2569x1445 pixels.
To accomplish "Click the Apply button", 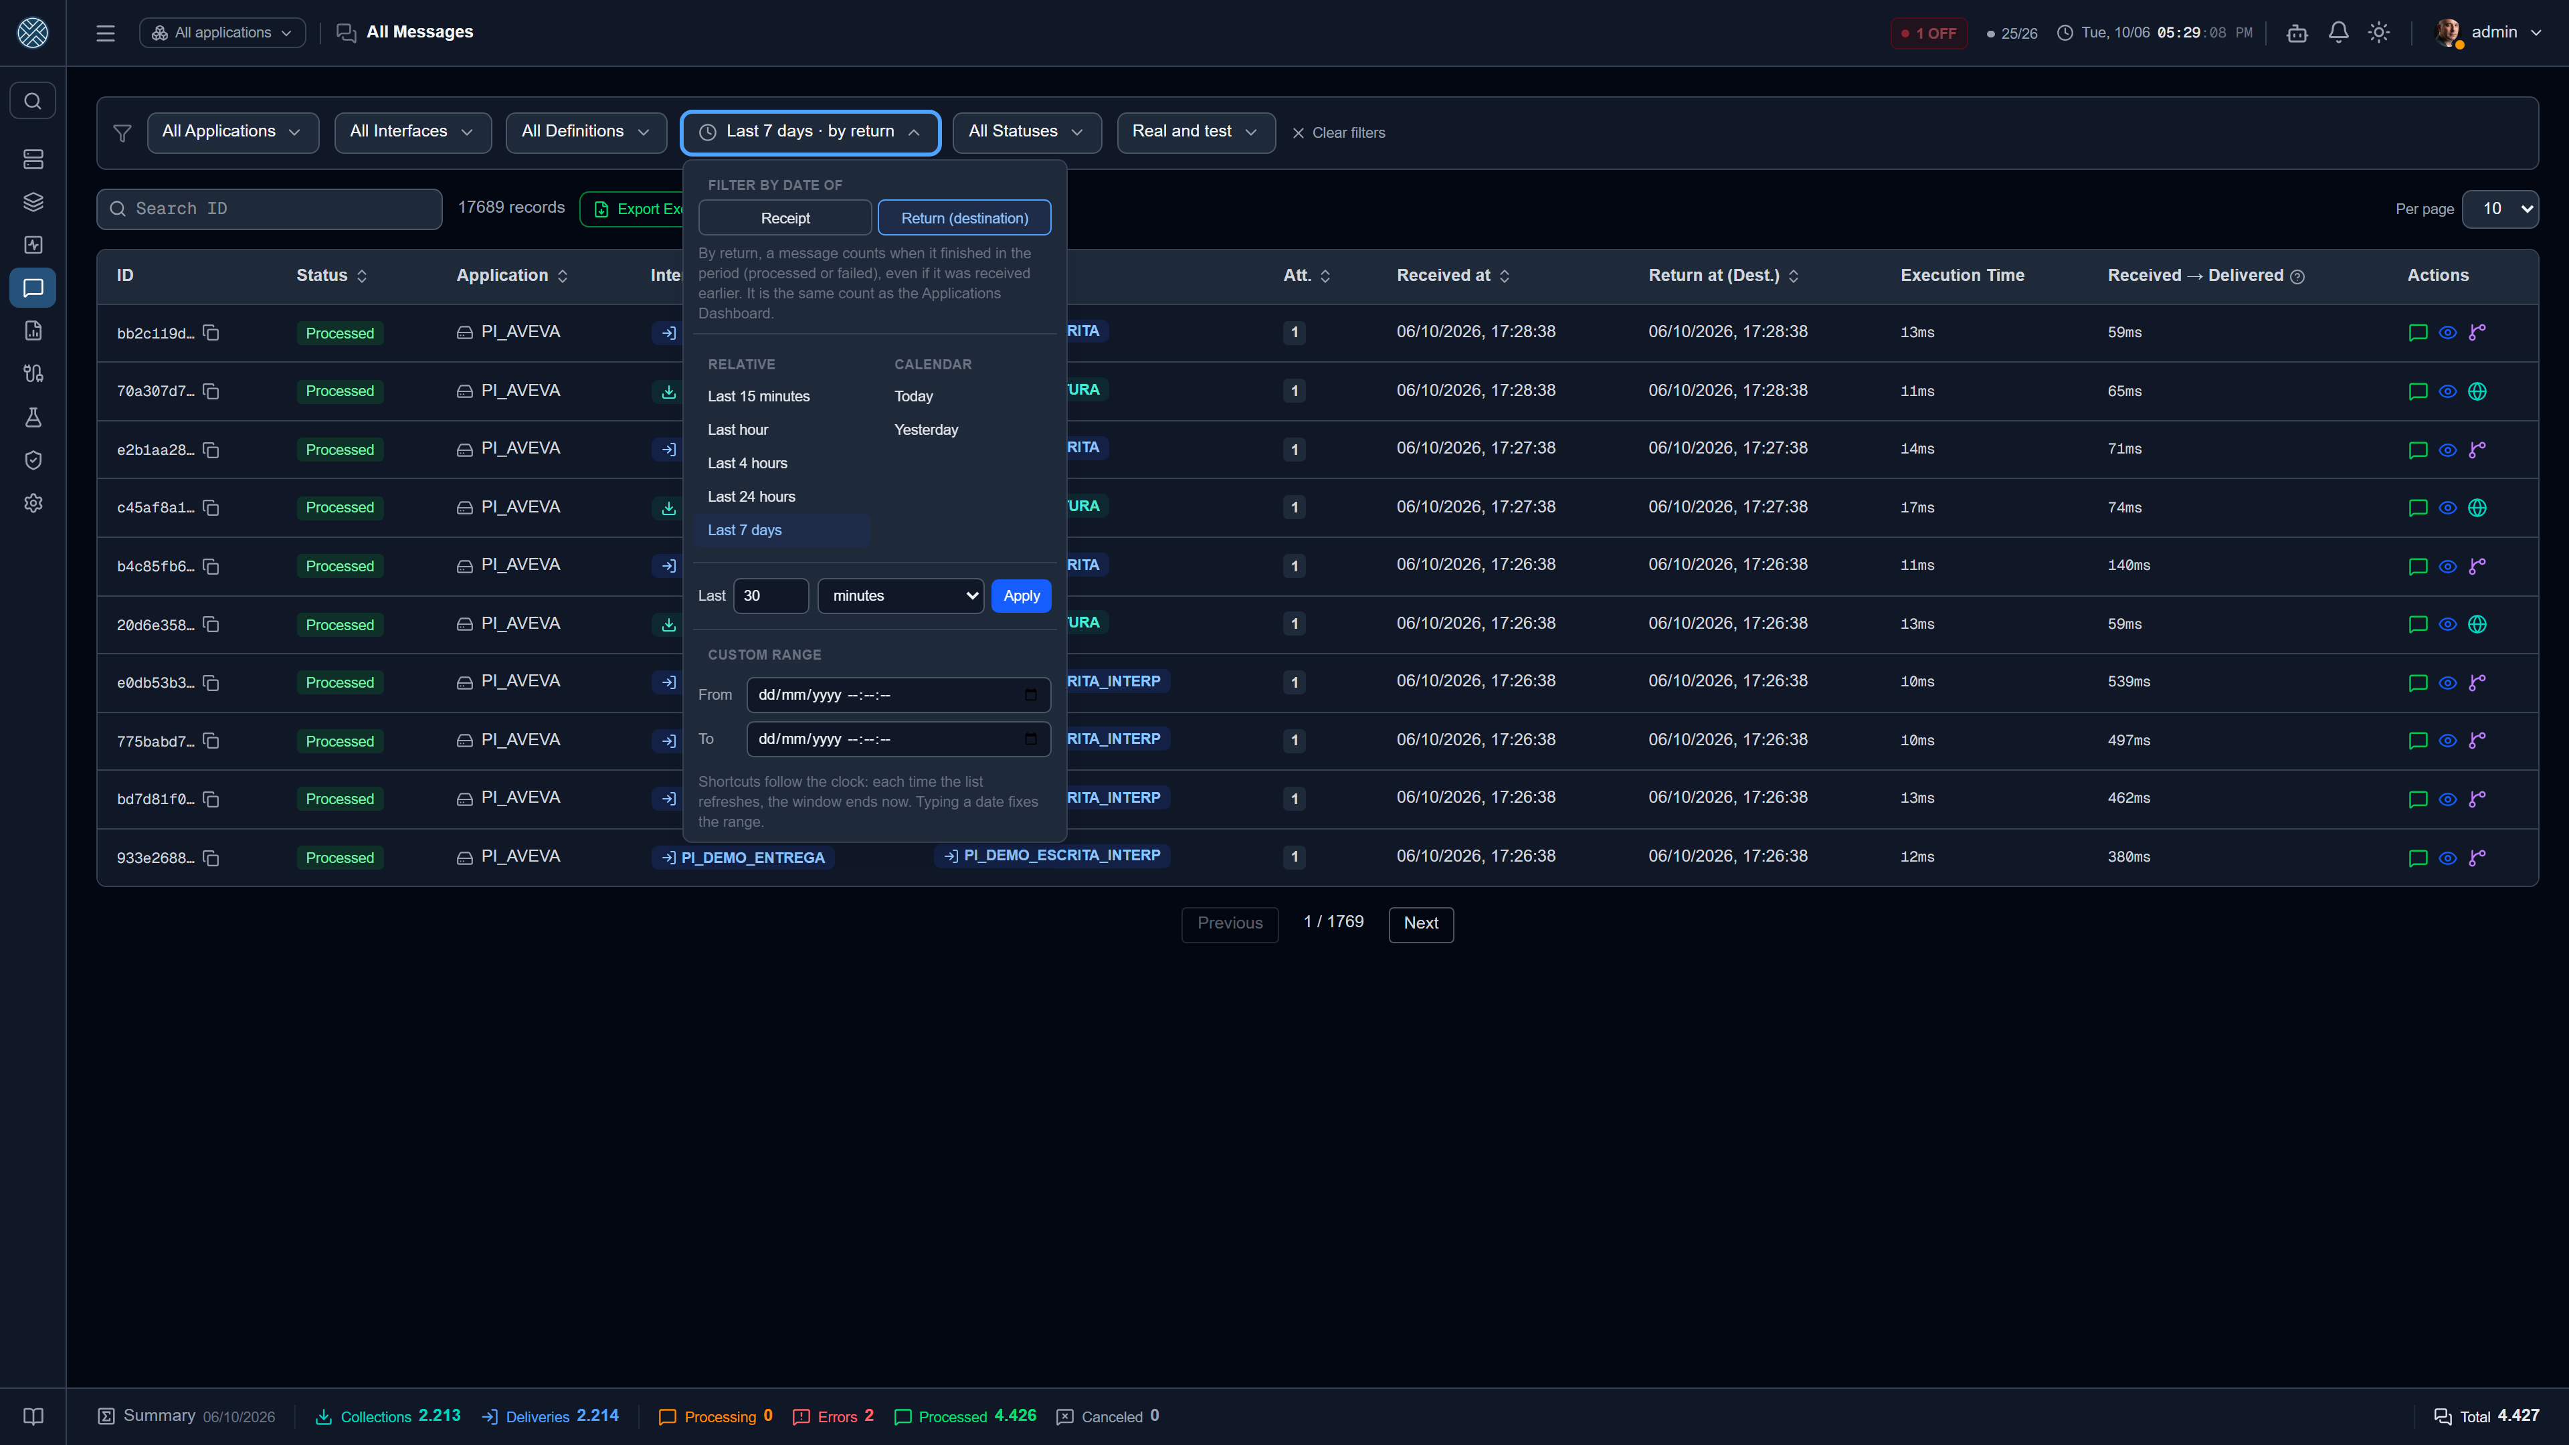I will click(1021, 596).
